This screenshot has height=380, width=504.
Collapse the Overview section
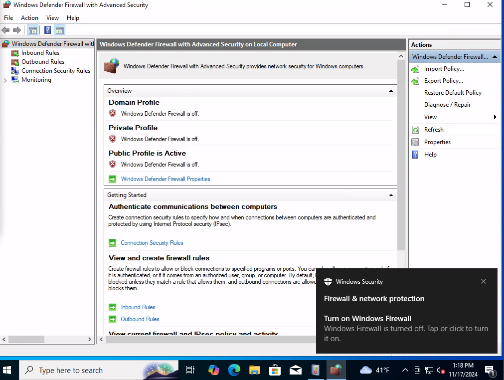pos(391,91)
